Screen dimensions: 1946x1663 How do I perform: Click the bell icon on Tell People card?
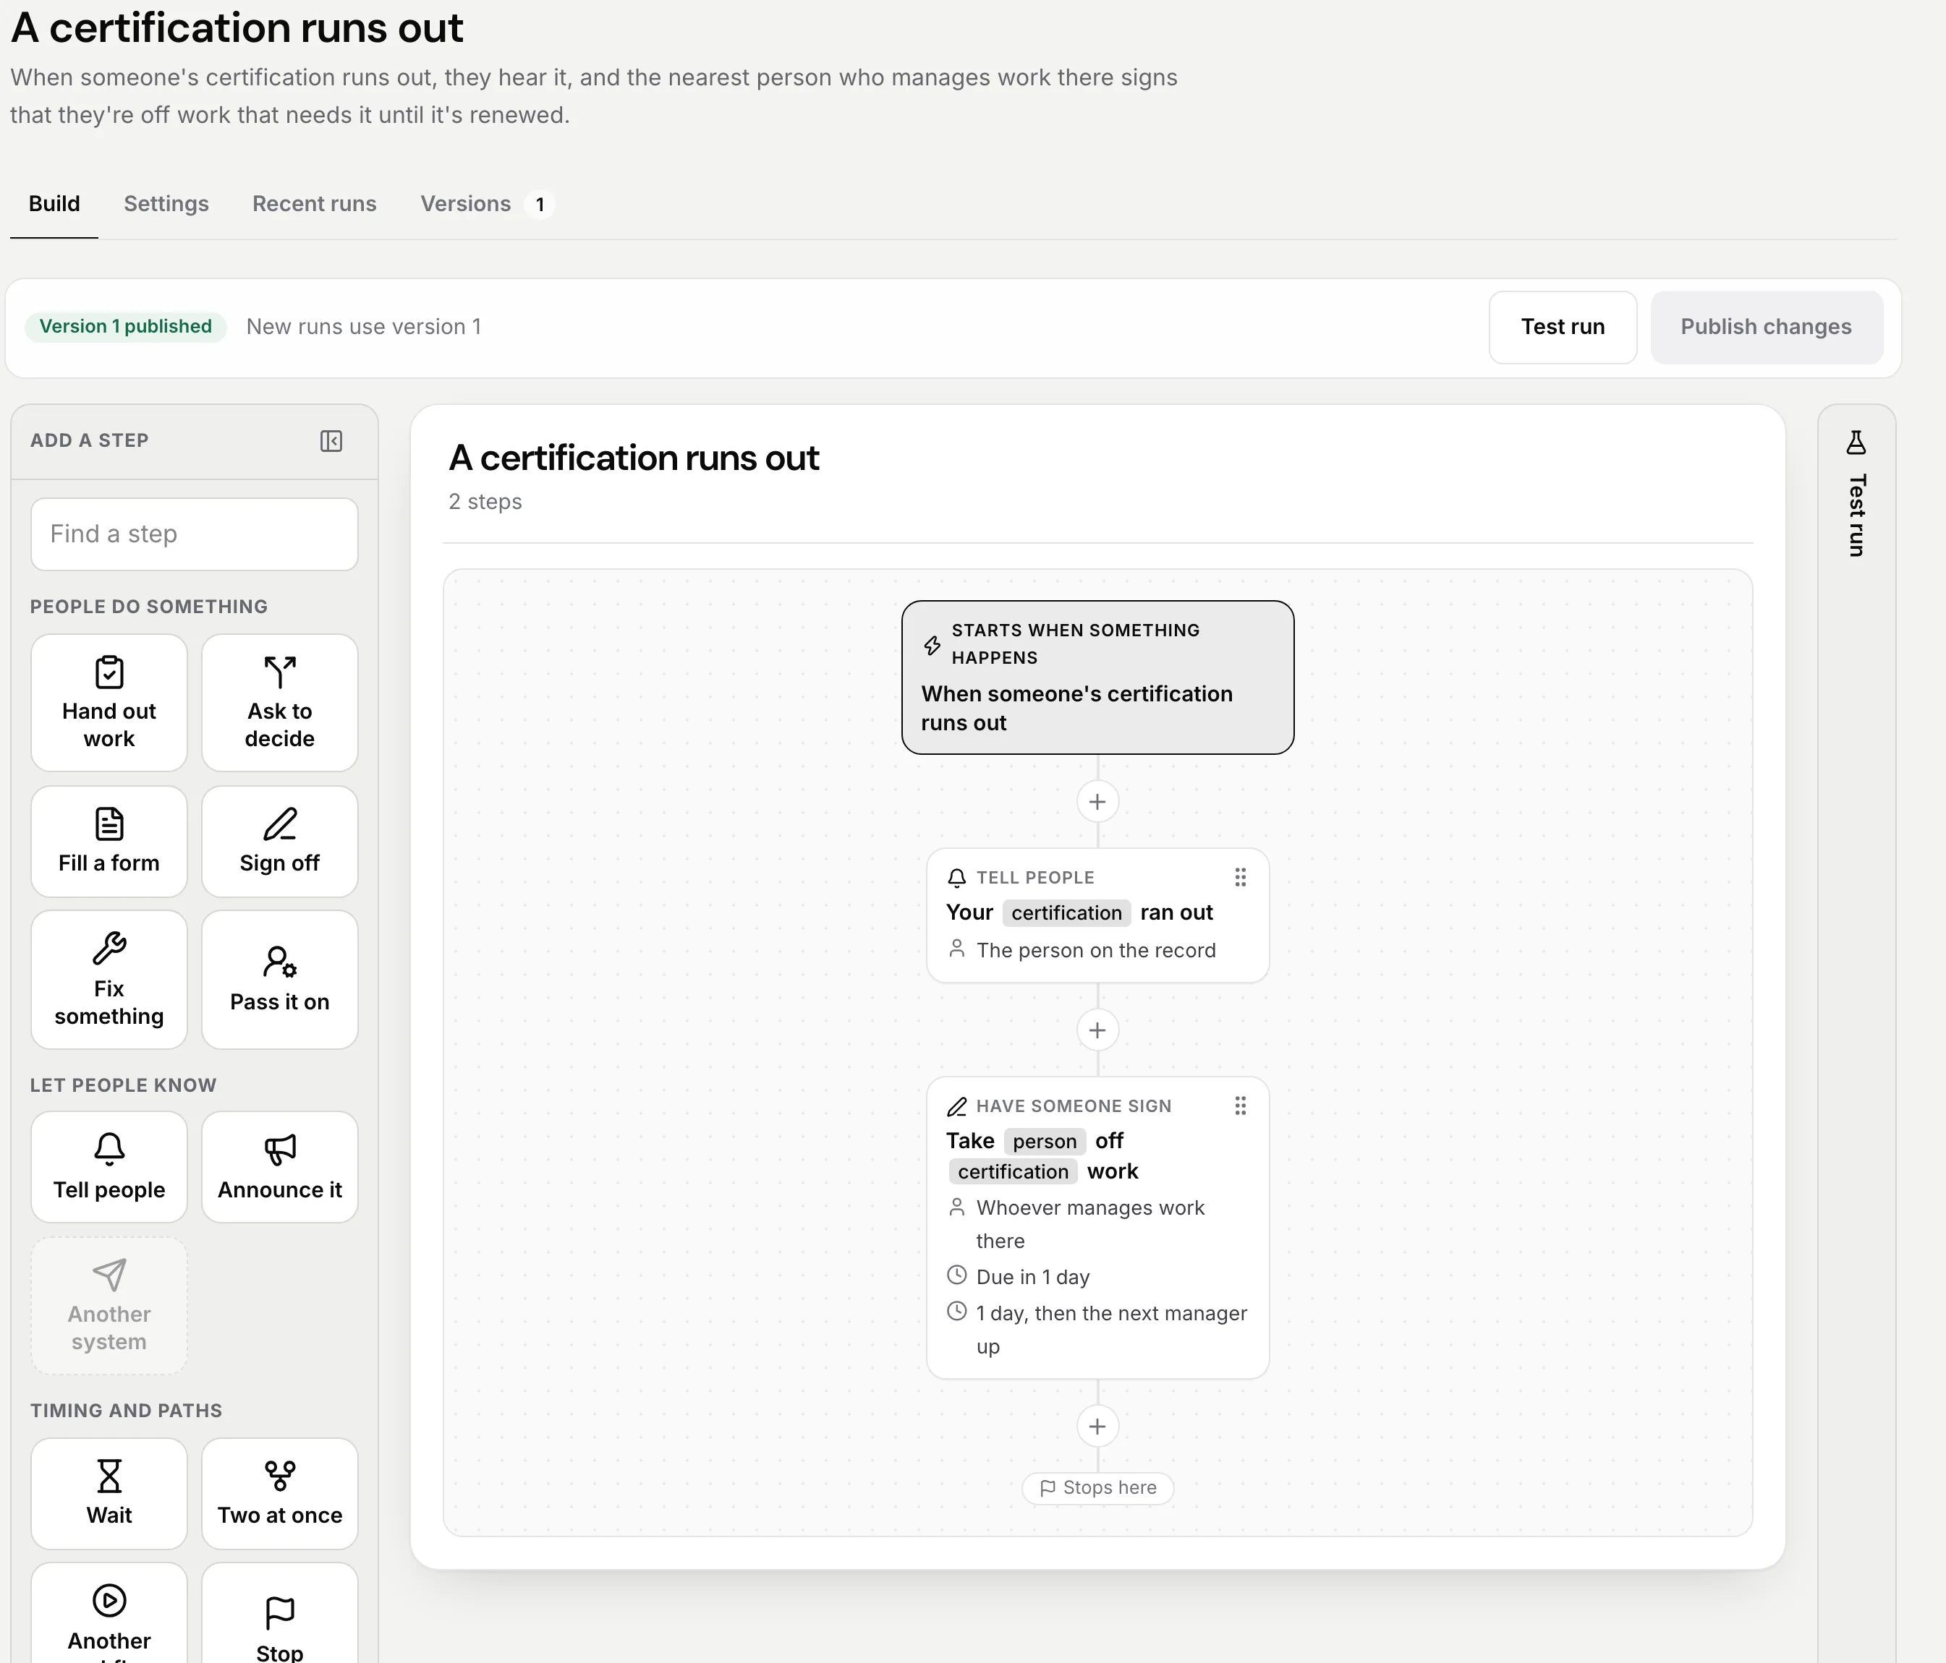[x=956, y=878]
